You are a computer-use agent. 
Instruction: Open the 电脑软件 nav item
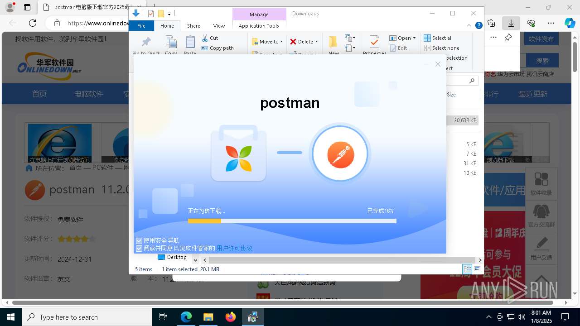(89, 94)
